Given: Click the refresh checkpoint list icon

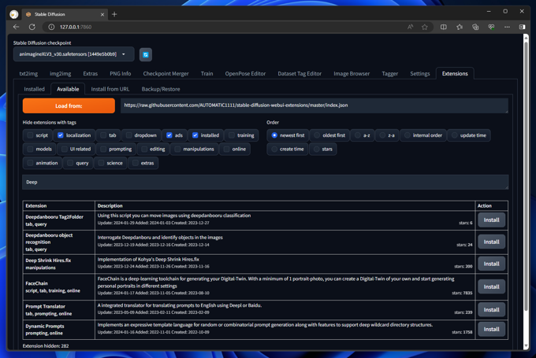Looking at the screenshot, I should (146, 54).
